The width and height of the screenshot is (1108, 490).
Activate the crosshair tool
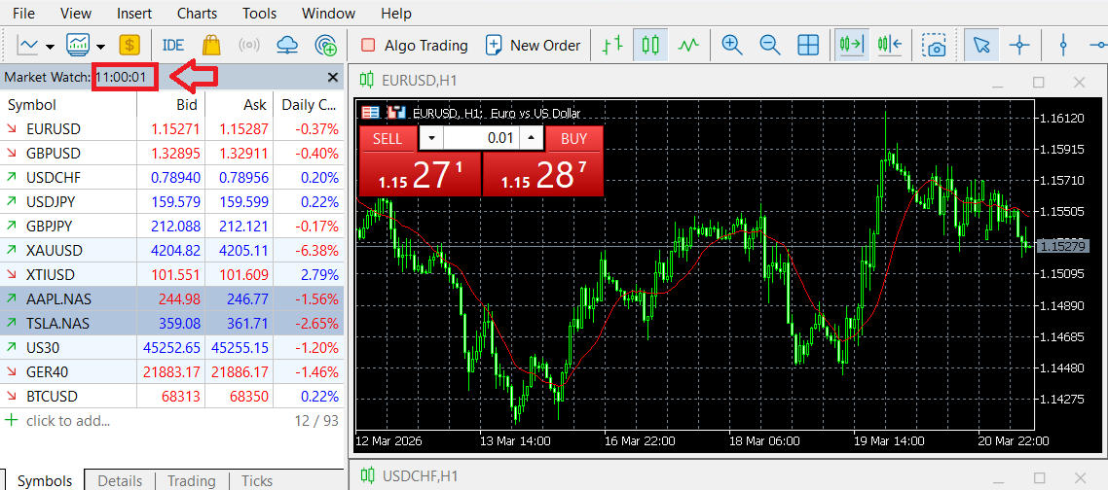tap(1019, 45)
